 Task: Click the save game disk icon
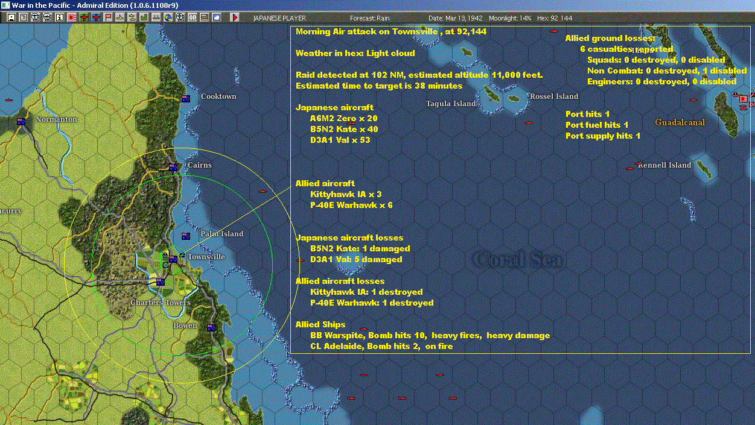click(11, 17)
